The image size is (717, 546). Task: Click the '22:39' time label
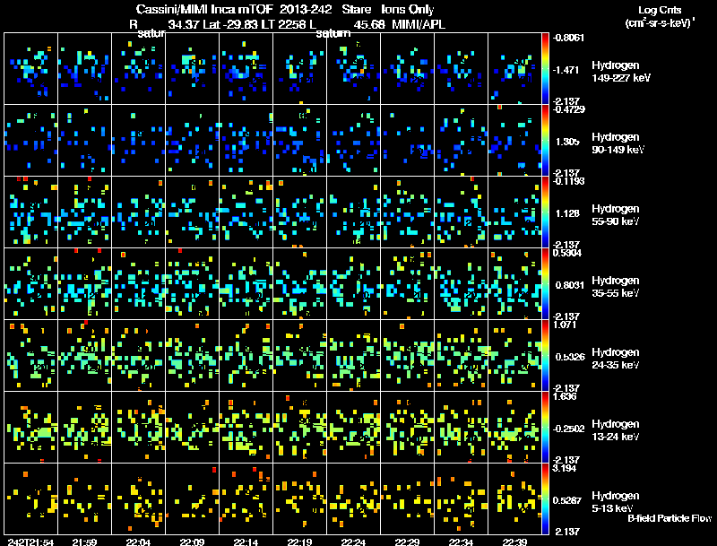pyautogui.click(x=514, y=542)
